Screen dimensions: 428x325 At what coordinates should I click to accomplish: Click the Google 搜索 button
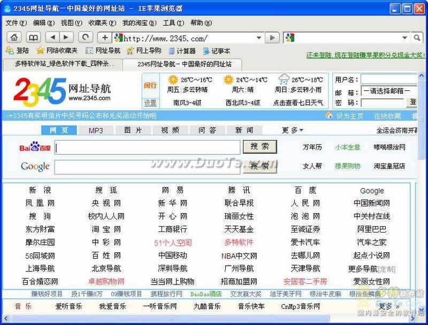[260, 166]
